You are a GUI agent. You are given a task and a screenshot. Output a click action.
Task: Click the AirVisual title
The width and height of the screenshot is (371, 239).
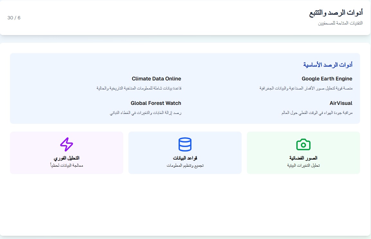coord(341,103)
